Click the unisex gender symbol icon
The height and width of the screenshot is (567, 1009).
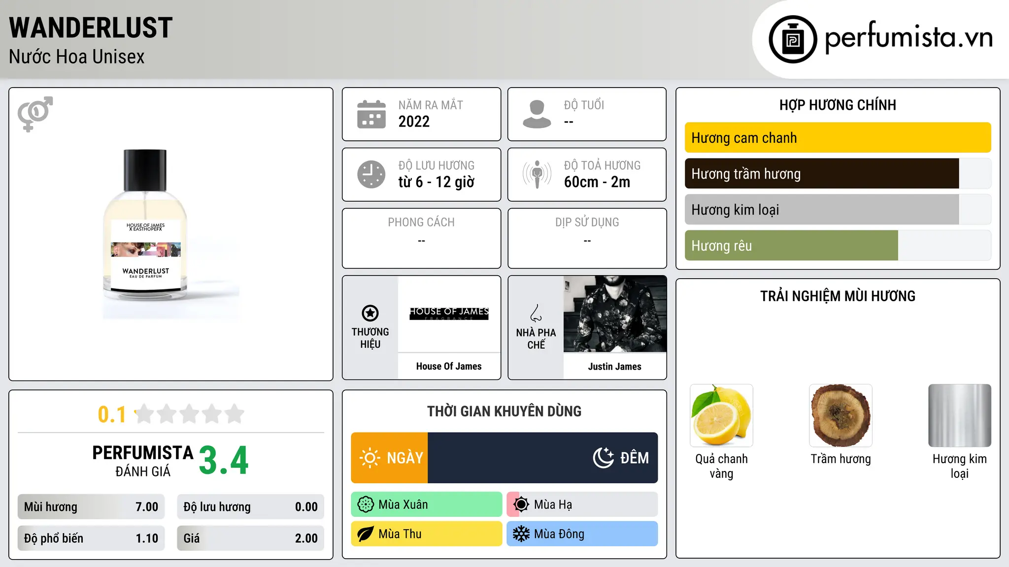point(35,114)
